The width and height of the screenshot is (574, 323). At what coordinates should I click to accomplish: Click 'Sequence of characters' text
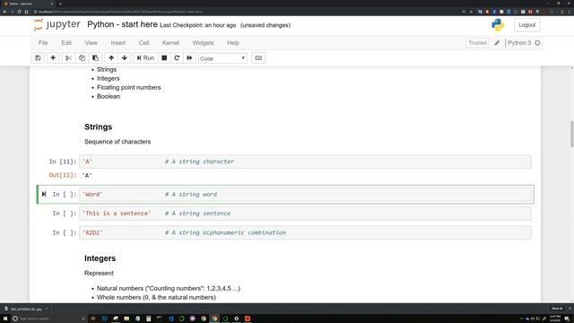[117, 142]
